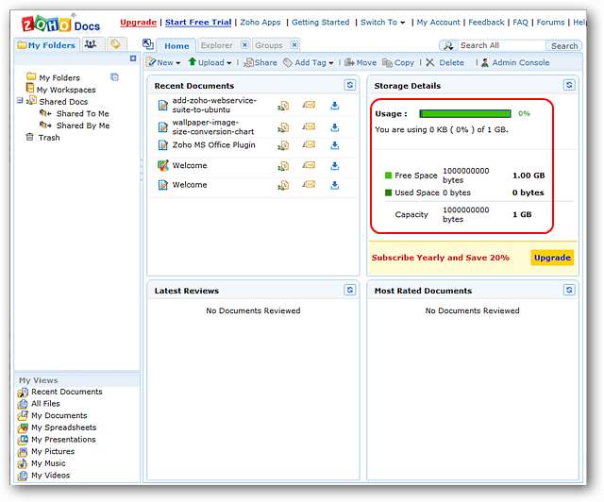Share the add-zoho-webservice-suite-to-ubuntu document via its row icon
The width and height of the screenshot is (604, 502).
[283, 106]
